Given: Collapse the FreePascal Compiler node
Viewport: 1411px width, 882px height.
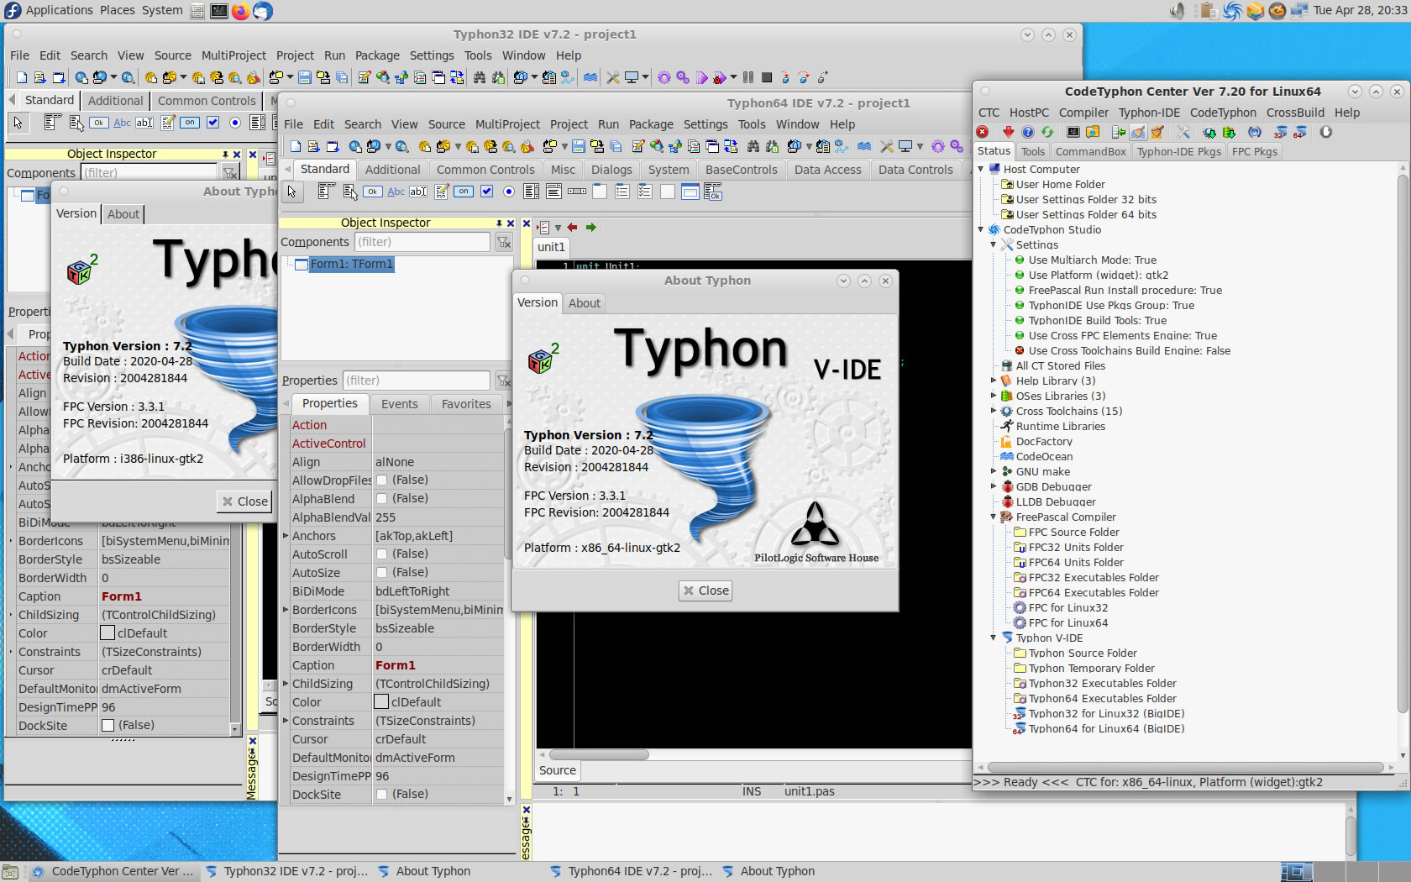Looking at the screenshot, I should (x=994, y=517).
